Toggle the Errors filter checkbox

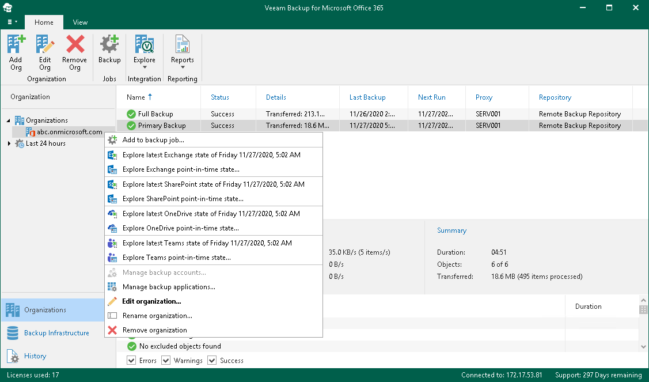(x=132, y=361)
